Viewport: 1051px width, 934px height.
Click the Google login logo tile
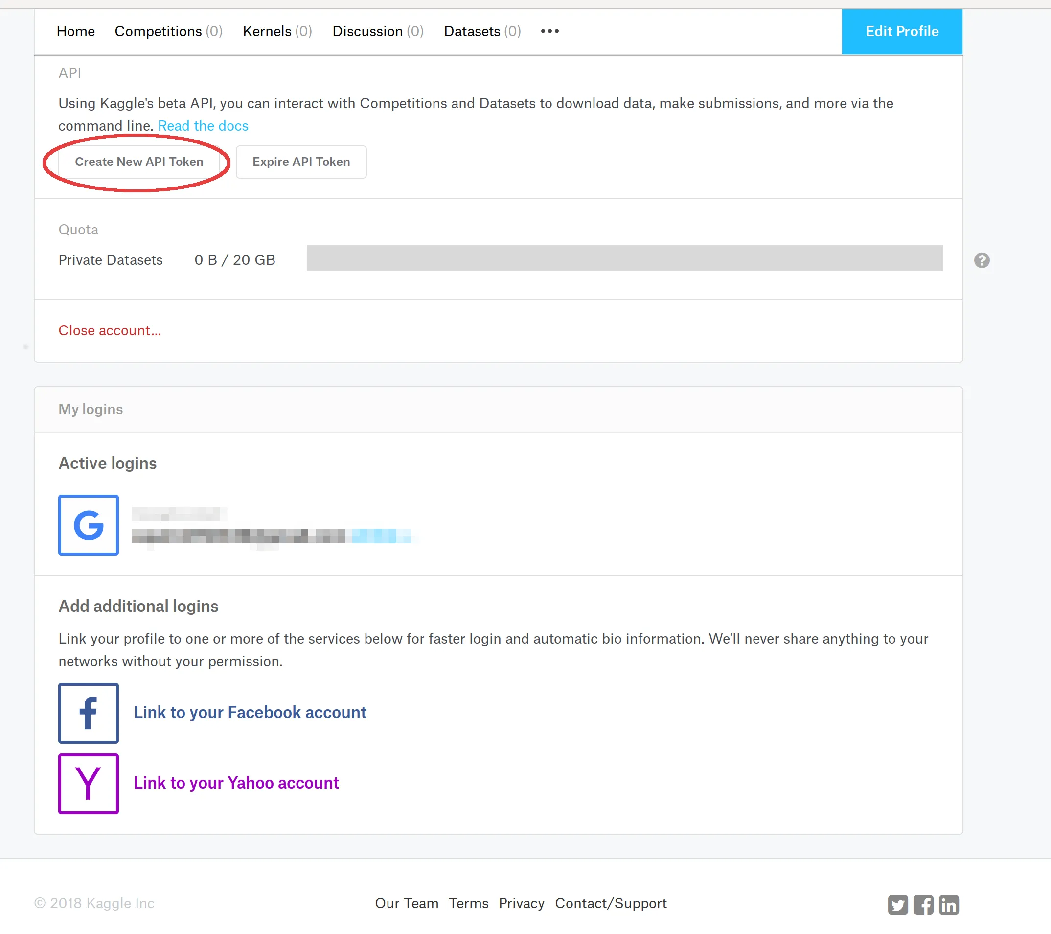point(89,525)
